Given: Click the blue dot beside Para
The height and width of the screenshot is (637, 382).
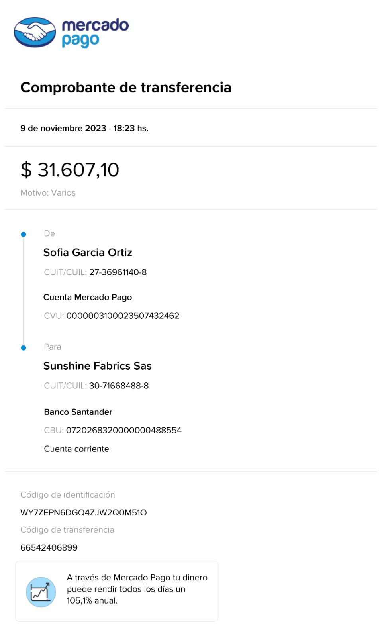Looking at the screenshot, I should click(24, 348).
